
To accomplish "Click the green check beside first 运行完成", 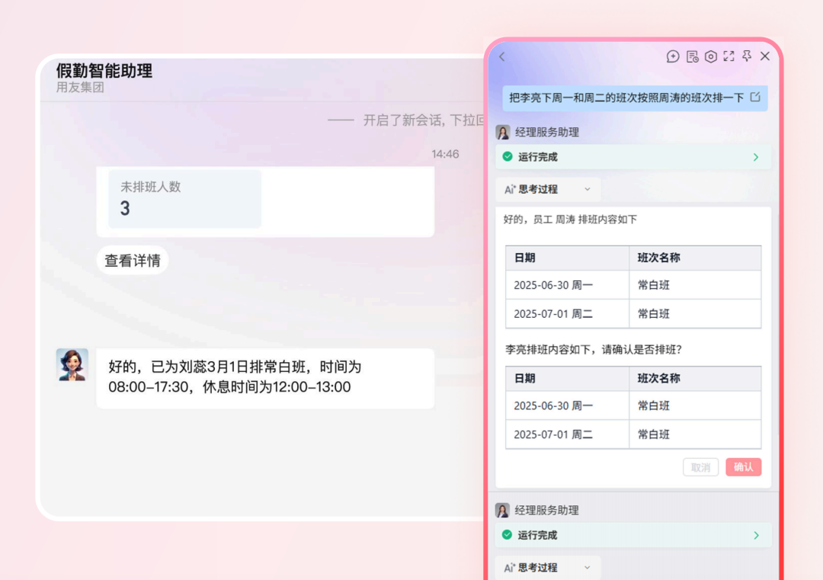I will [x=508, y=157].
